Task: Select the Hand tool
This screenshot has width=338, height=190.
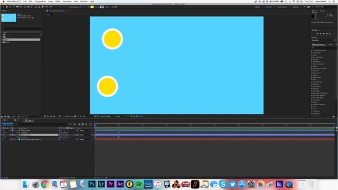Action: [x=7, y=7]
